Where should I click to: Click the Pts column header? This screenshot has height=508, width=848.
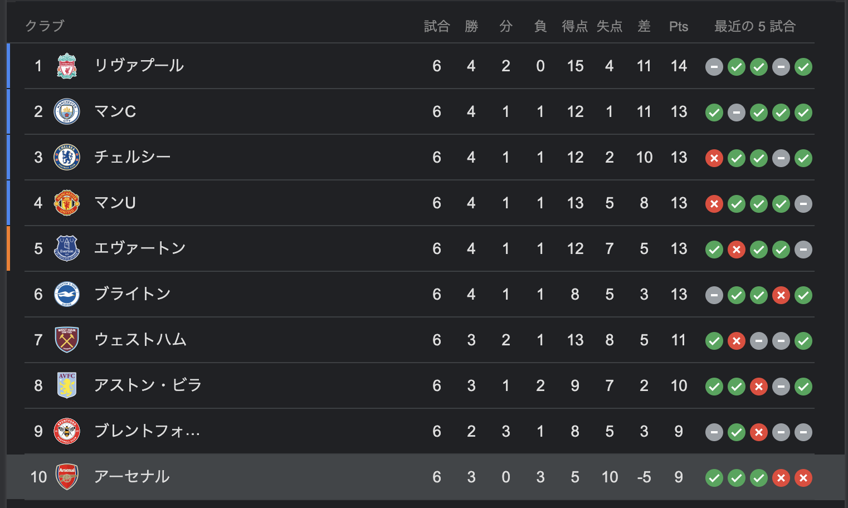pyautogui.click(x=679, y=27)
